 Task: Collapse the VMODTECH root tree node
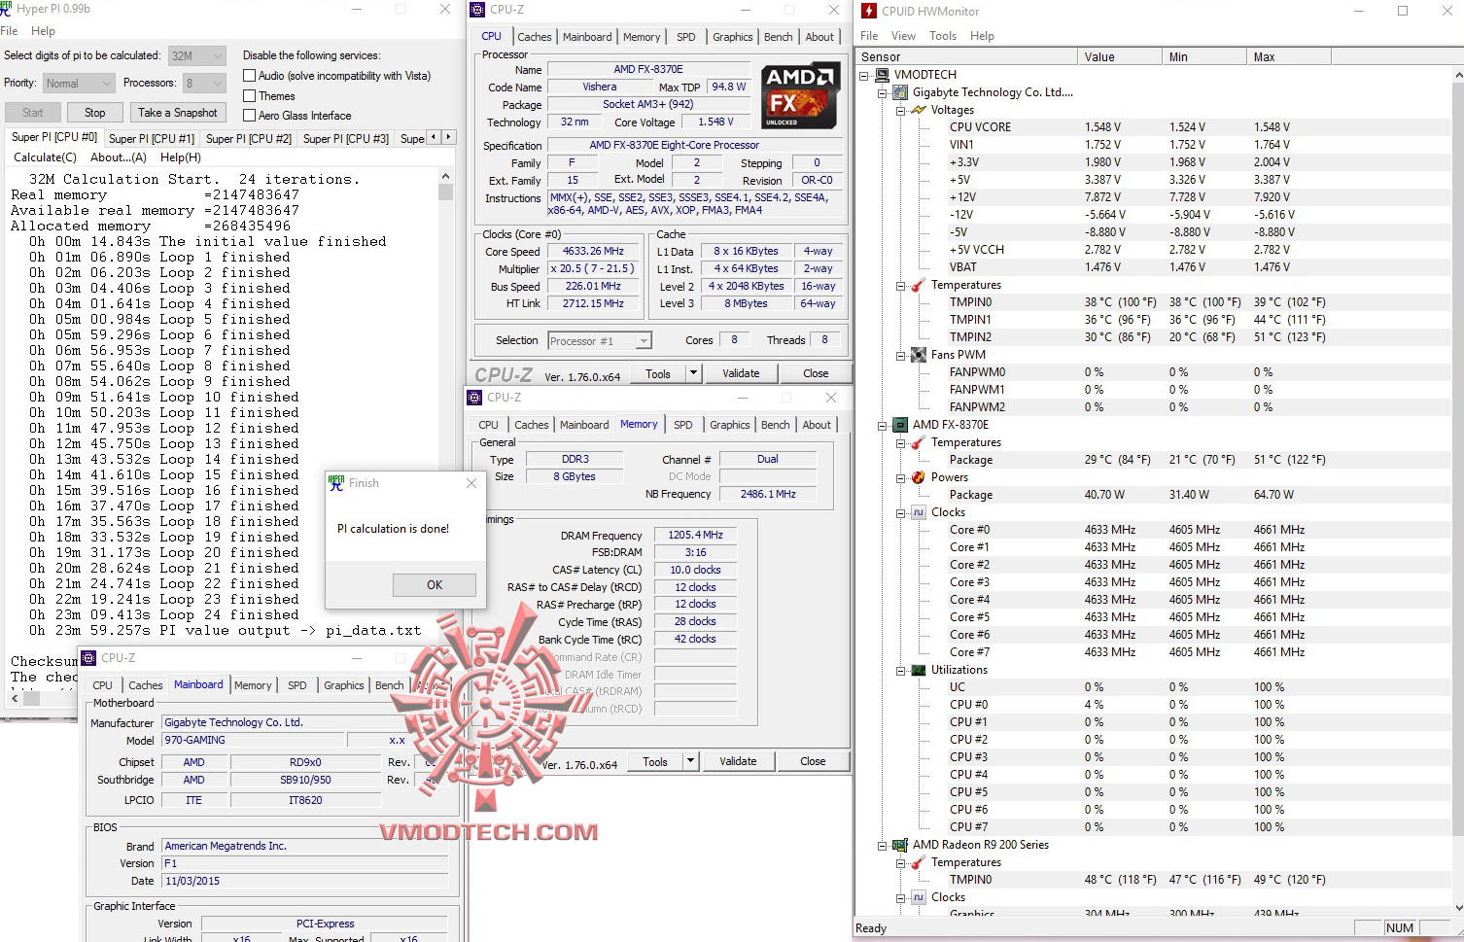point(863,75)
